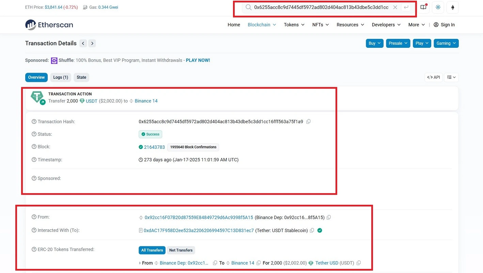
Task: Copy the Tether contract address
Action: 312,230
